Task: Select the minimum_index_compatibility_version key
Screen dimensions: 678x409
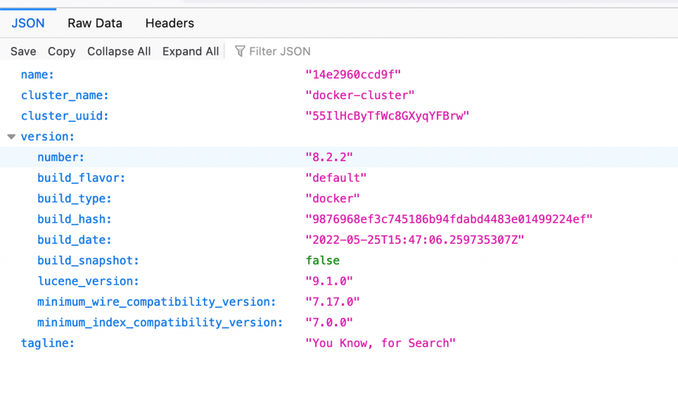Action: [x=160, y=323]
